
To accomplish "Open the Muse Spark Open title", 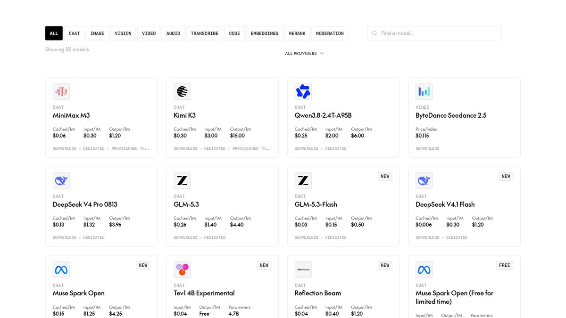I will coord(79,293).
